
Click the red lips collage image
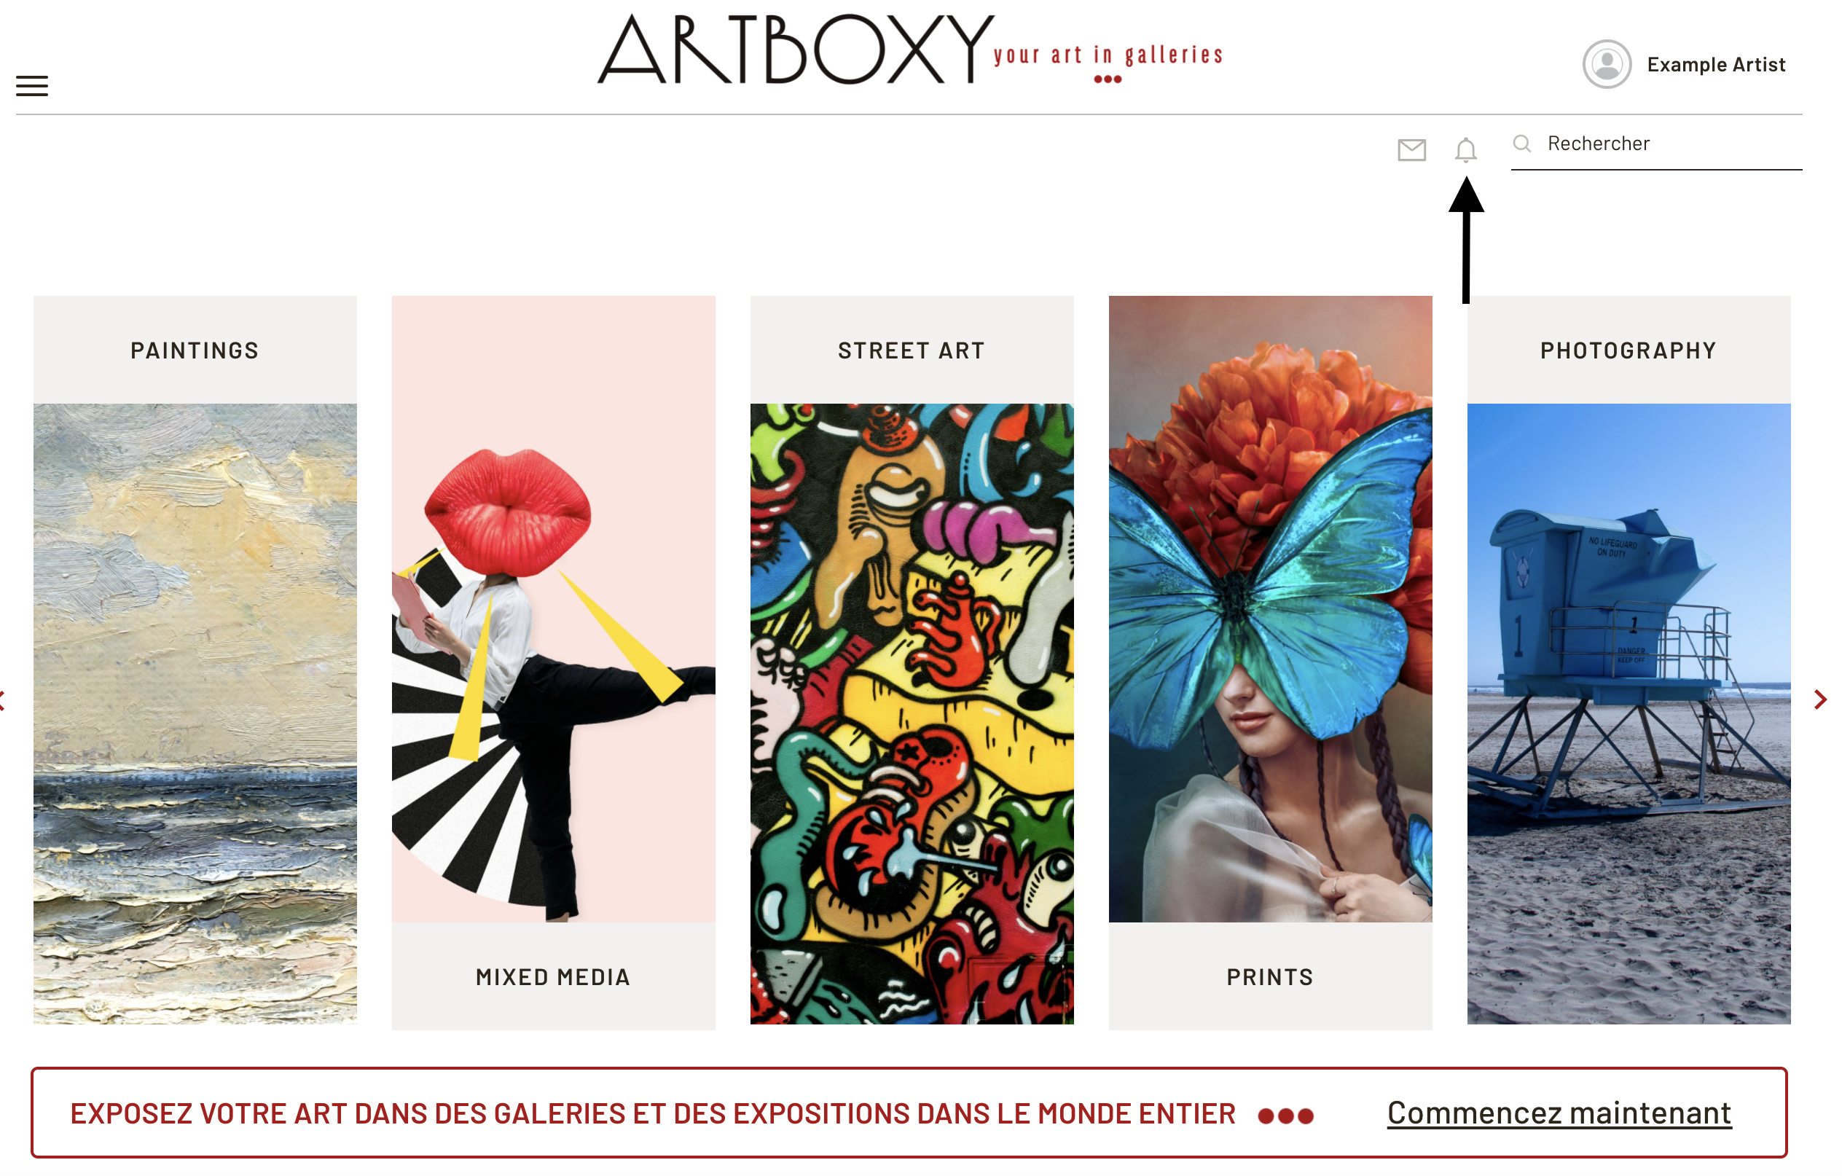pyautogui.click(x=553, y=609)
